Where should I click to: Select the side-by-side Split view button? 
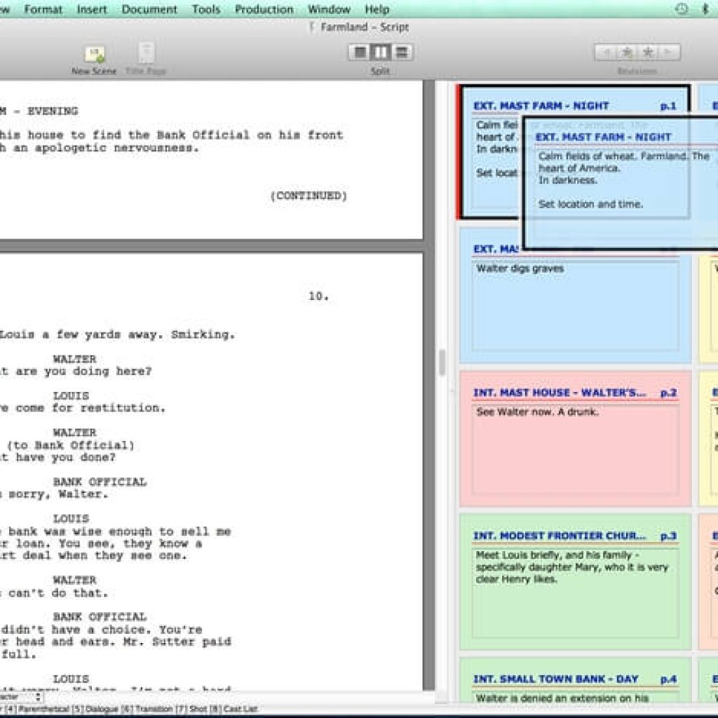[381, 52]
